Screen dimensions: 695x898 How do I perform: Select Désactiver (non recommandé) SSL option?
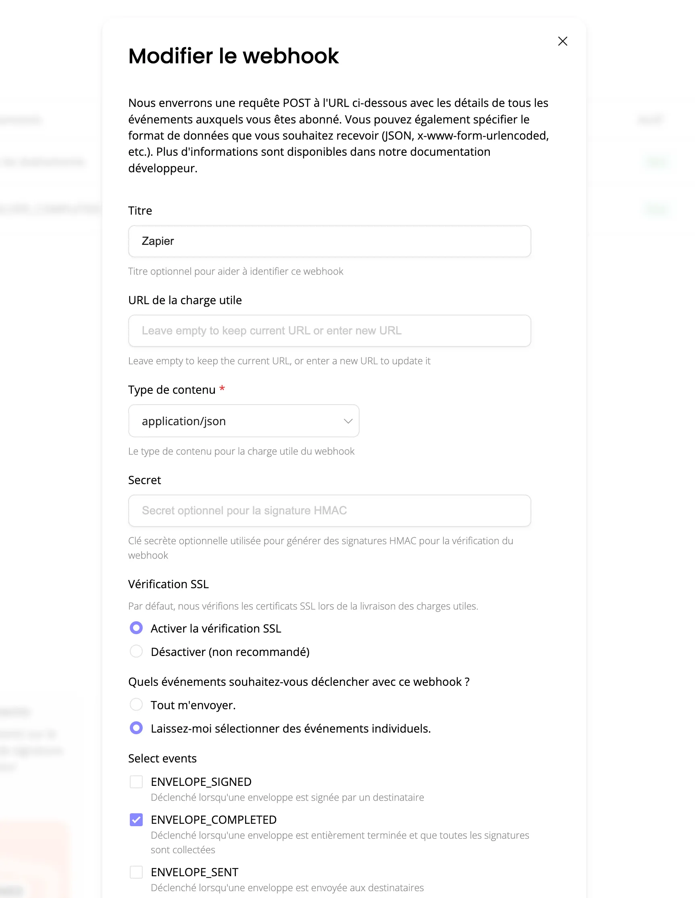click(136, 651)
